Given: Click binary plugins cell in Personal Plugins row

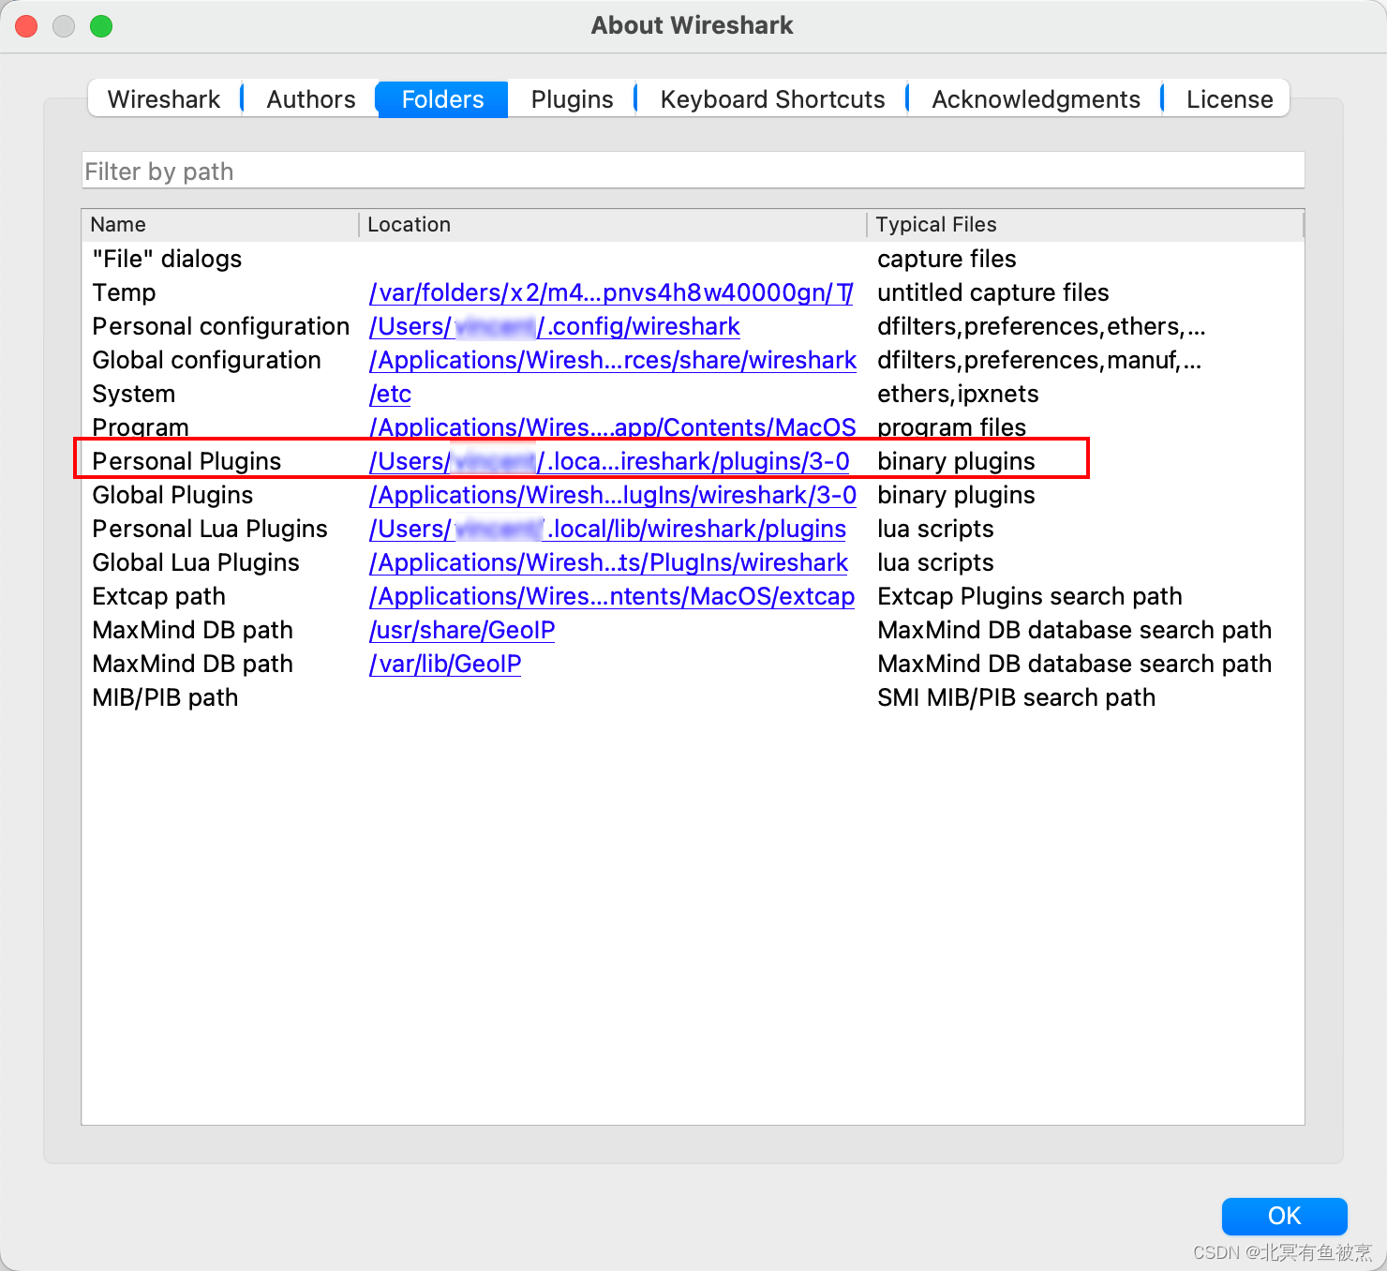Looking at the screenshot, I should [x=956, y=461].
